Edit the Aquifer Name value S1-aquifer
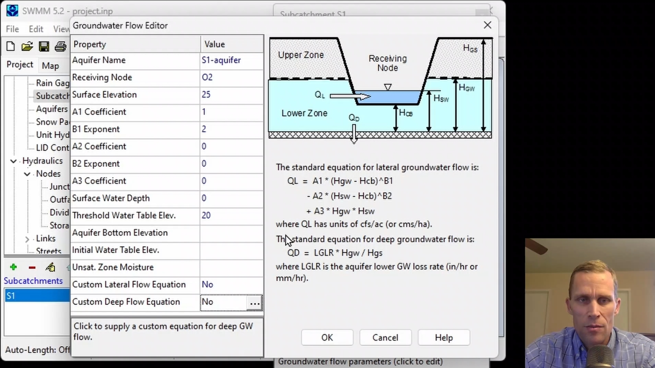This screenshot has width=655, height=368. tap(232, 60)
